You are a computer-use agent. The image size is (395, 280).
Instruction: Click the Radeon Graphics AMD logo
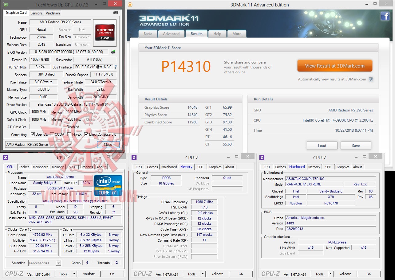(x=105, y=33)
